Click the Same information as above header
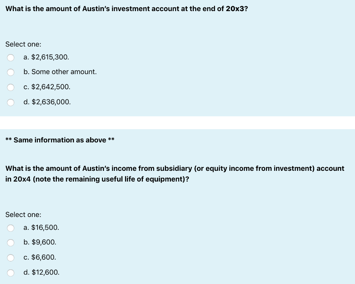The width and height of the screenshot is (355, 284). click(60, 140)
